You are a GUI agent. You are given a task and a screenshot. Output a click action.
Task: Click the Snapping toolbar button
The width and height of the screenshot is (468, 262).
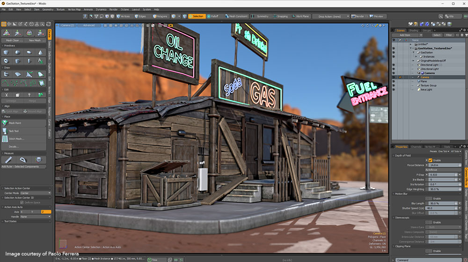point(280,16)
